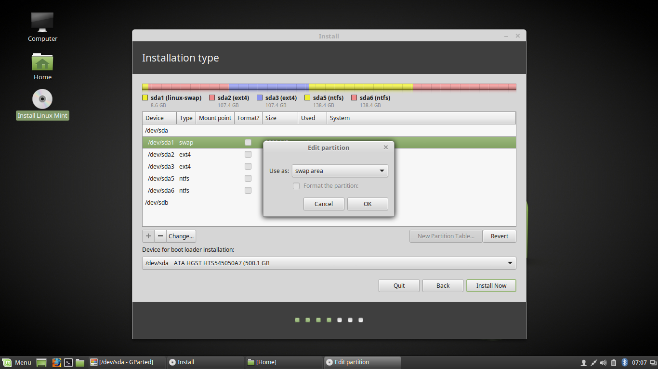
Task: Toggle Format checkbox for /dev/sda1
Action: tap(248, 142)
